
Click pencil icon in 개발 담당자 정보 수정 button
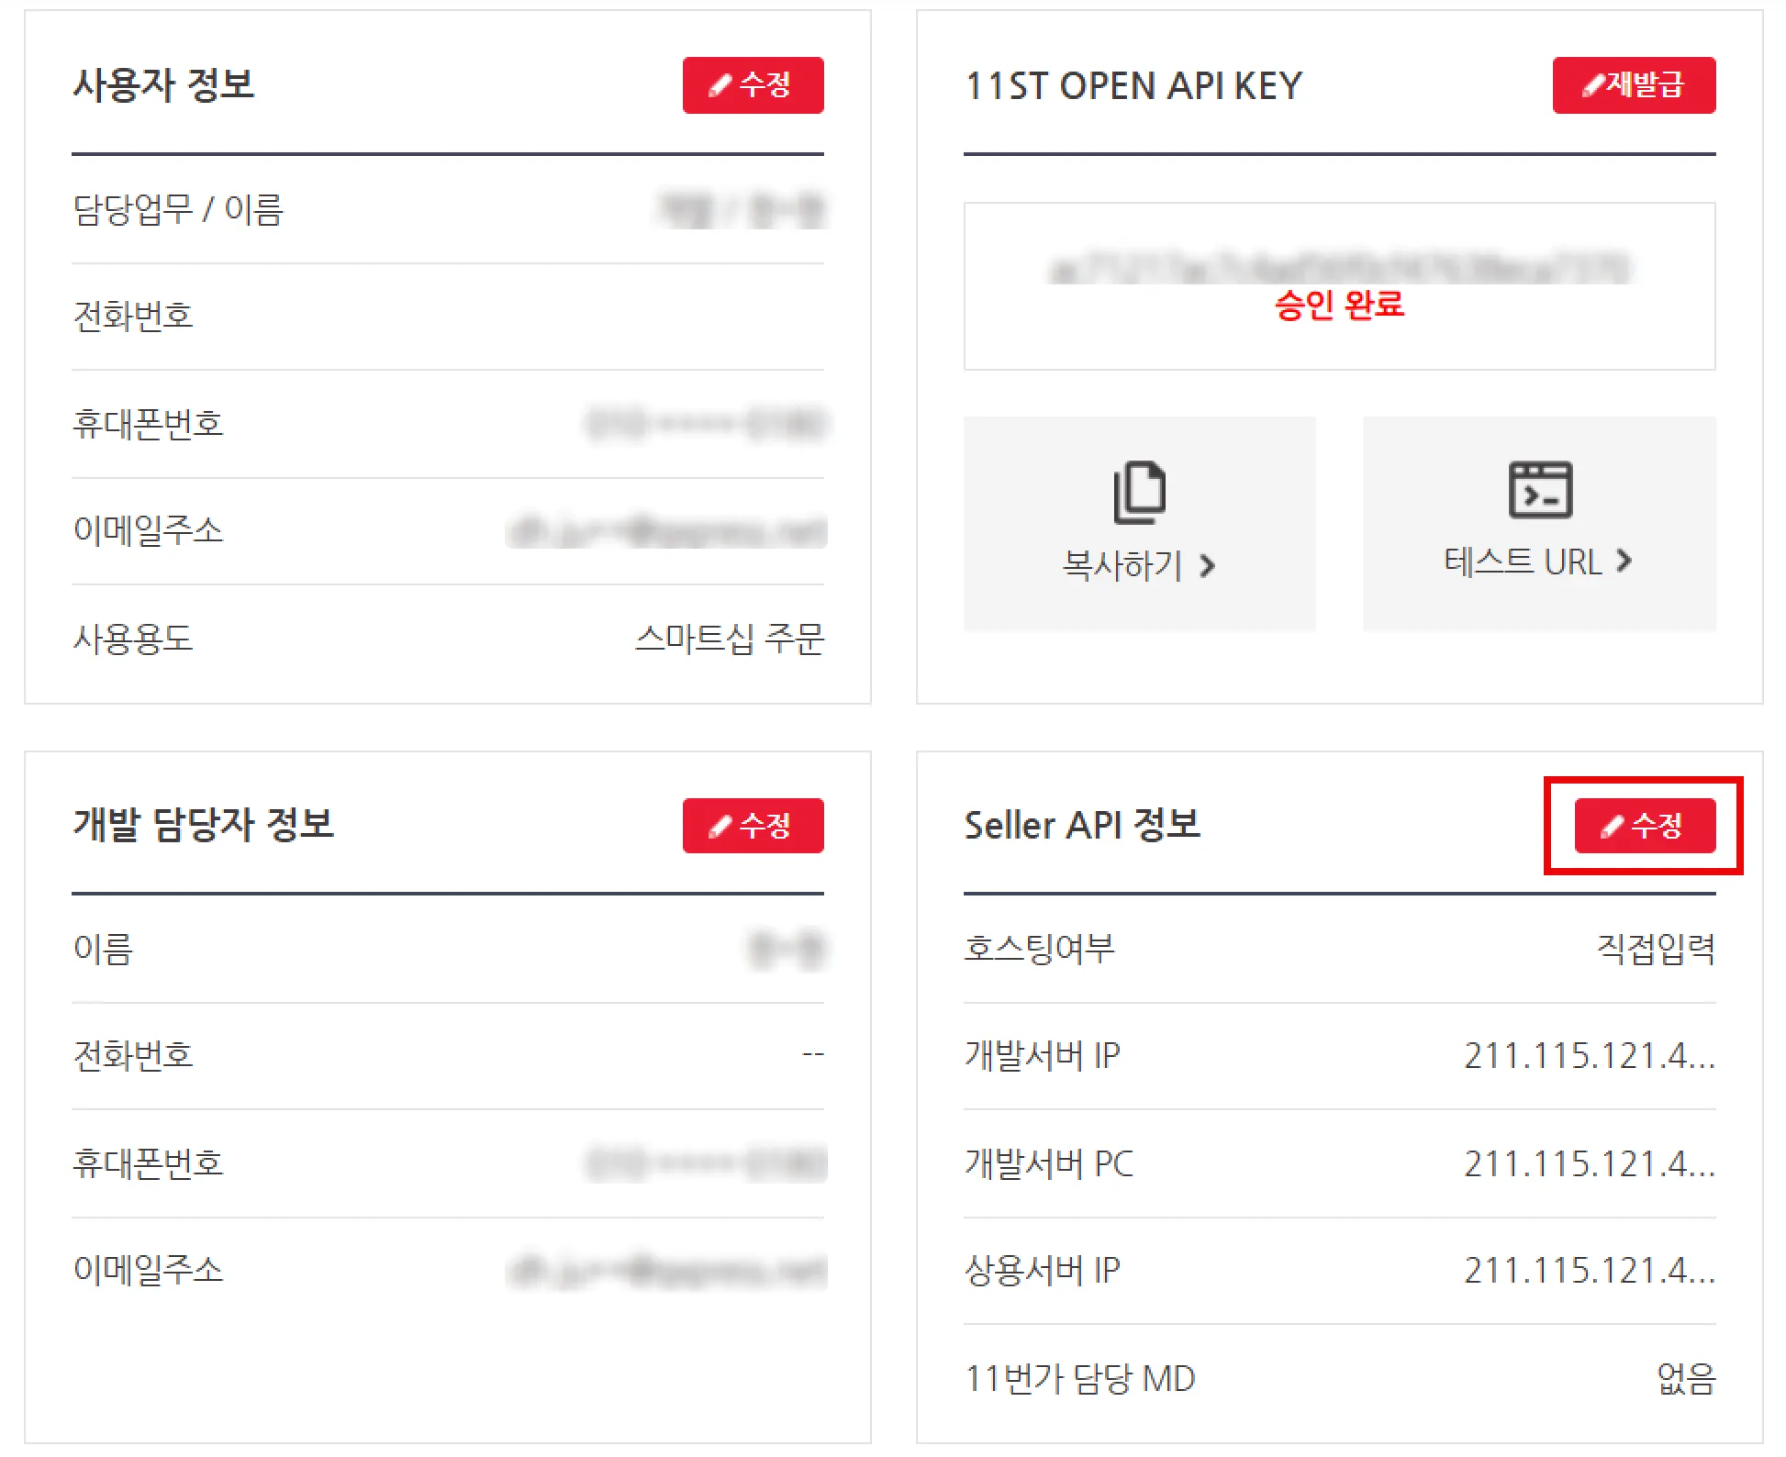[x=720, y=827]
